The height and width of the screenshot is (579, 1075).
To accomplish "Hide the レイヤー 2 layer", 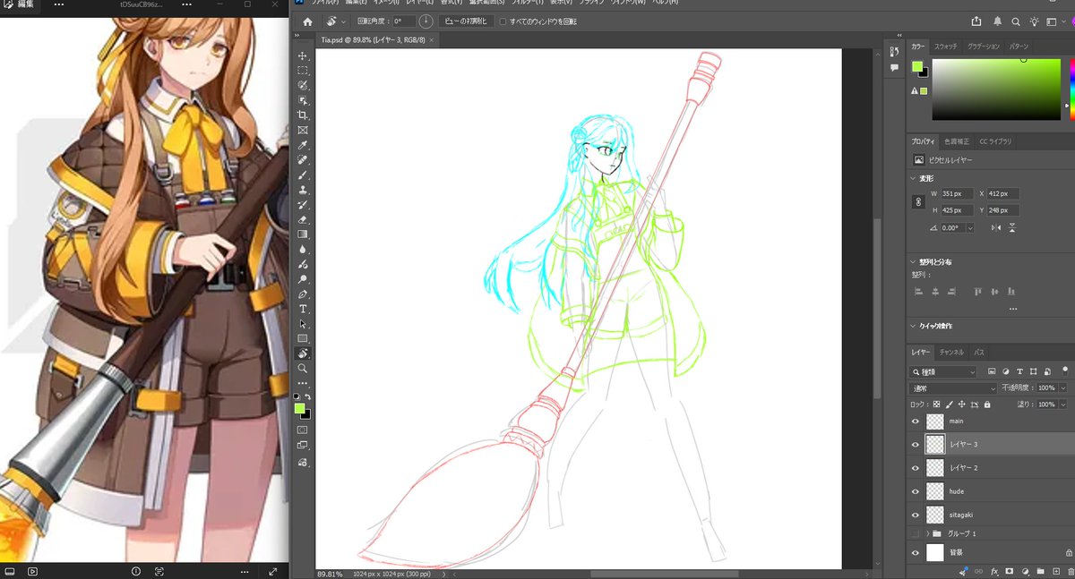I will tap(916, 467).
